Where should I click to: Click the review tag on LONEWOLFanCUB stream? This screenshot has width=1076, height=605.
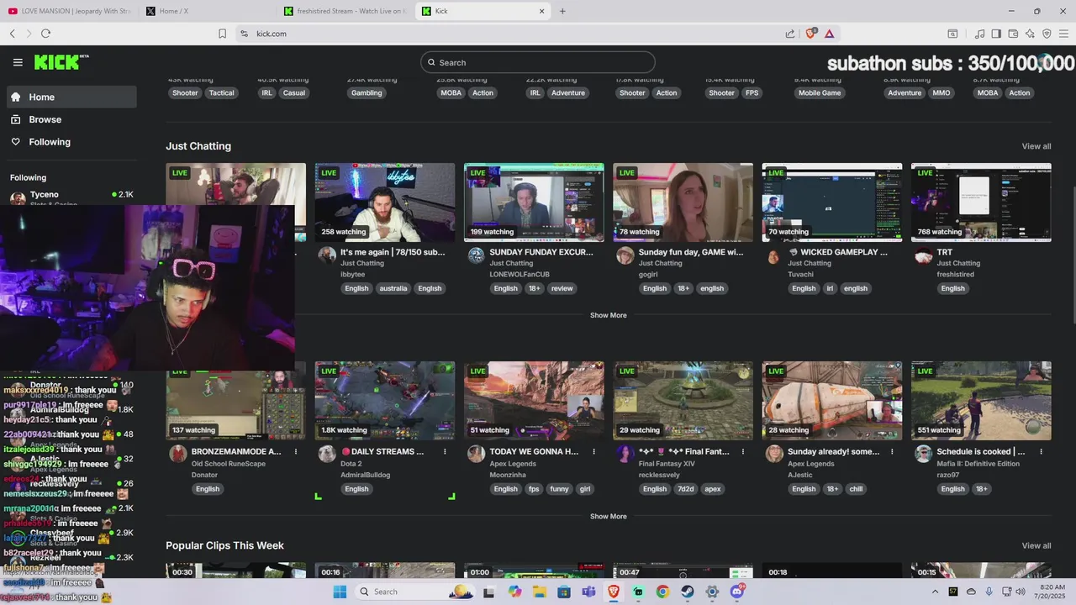(562, 288)
